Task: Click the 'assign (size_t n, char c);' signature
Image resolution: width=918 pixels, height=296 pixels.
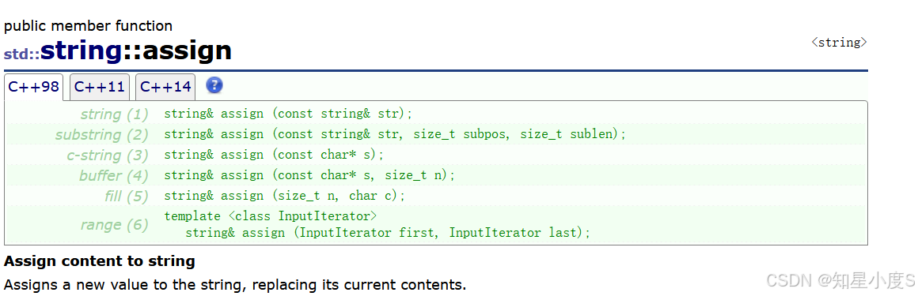Action: point(285,196)
